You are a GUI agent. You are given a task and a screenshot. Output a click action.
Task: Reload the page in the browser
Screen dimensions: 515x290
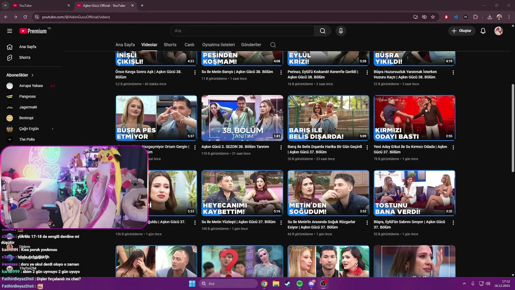(x=25, y=17)
